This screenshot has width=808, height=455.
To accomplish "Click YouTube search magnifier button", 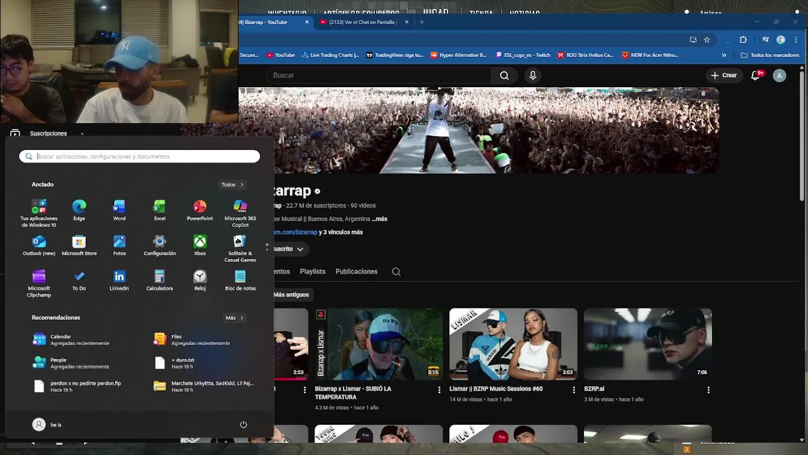I will (x=504, y=75).
